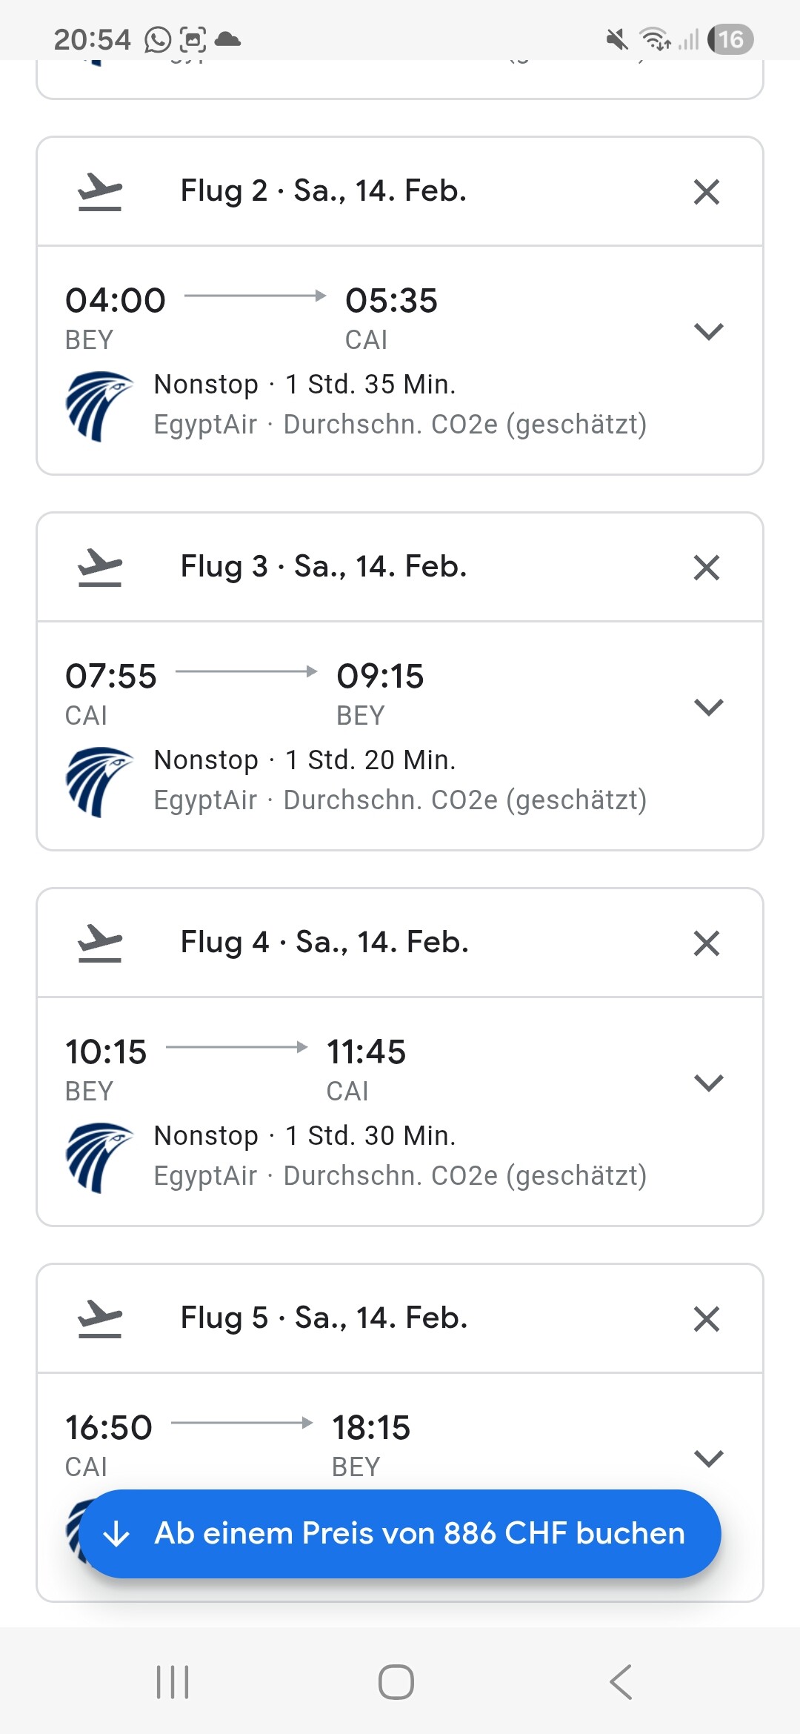Tap the EgyptAir logo on the 04:00 flight
This screenshot has height=1734, width=800.
pyautogui.click(x=99, y=406)
